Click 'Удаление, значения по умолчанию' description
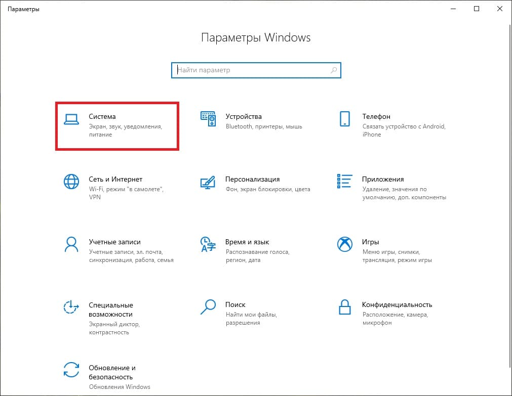Viewport: 512px width, 396px height. [x=404, y=193]
